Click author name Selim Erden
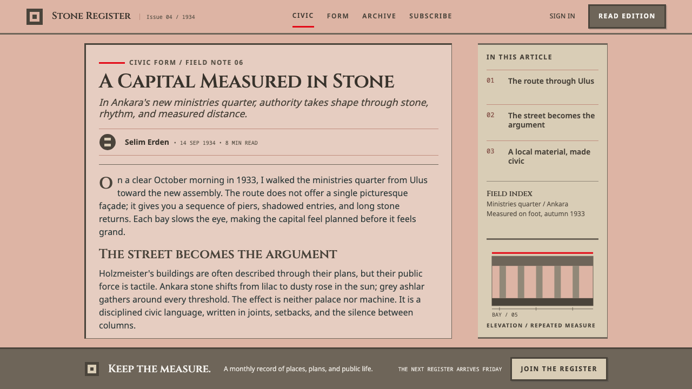 (147, 142)
